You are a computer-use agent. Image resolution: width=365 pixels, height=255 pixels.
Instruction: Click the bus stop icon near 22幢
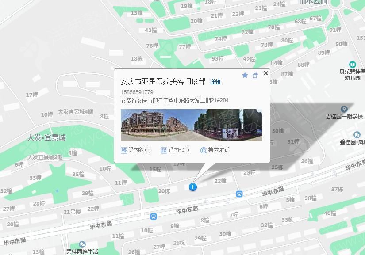click(x=239, y=194)
